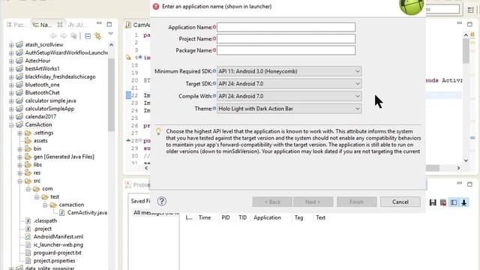Viewport: 480px width, 270px height.
Task: Click the Quick Access search box
Action: (x=442, y=9)
